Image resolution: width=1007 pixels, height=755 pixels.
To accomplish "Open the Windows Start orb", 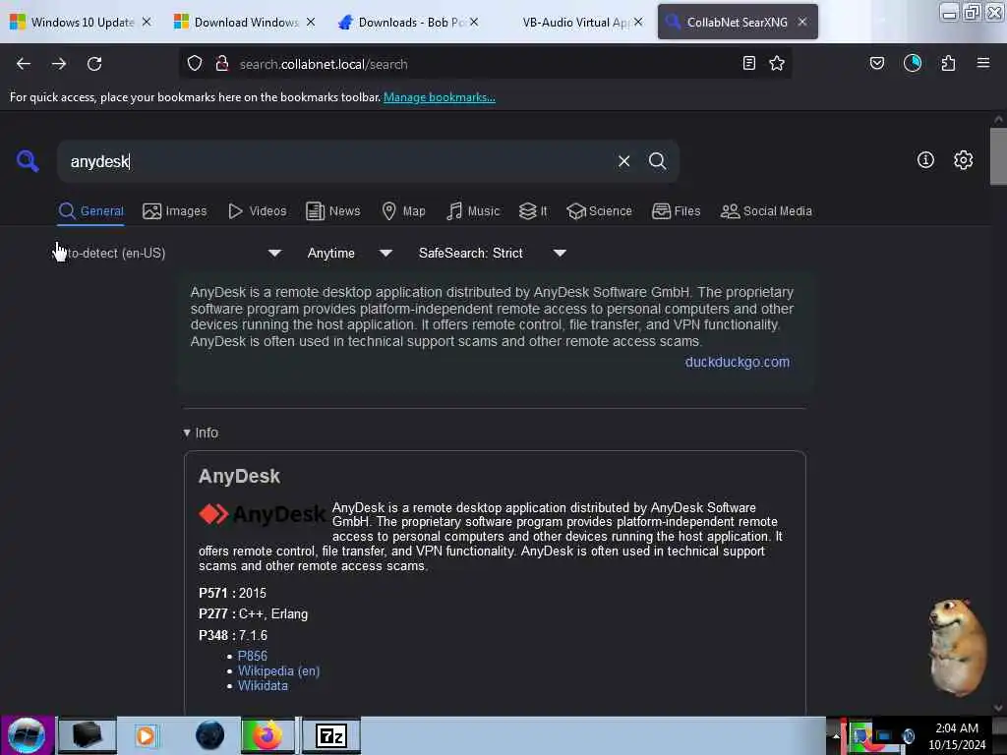I will click(27, 735).
